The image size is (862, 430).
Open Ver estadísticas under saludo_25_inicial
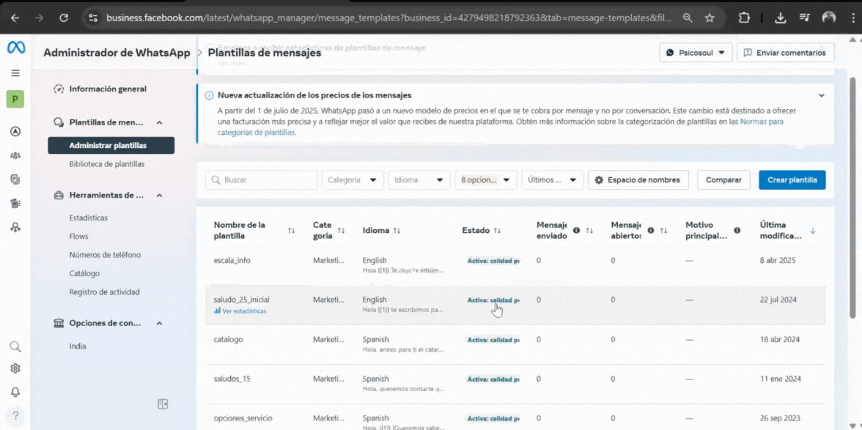click(240, 311)
